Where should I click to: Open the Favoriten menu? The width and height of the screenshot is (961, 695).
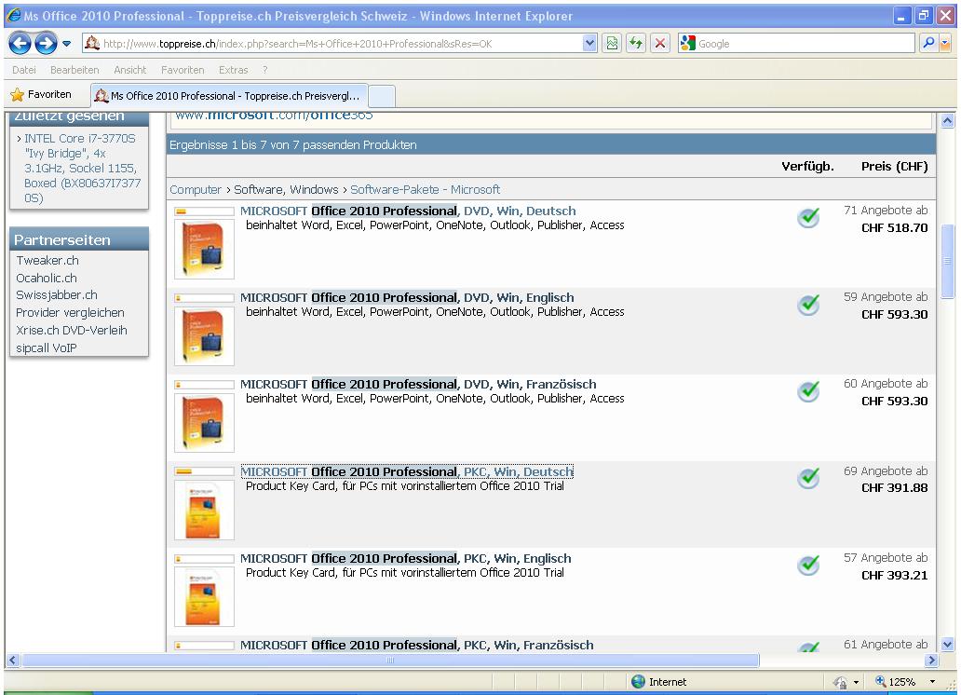(183, 70)
